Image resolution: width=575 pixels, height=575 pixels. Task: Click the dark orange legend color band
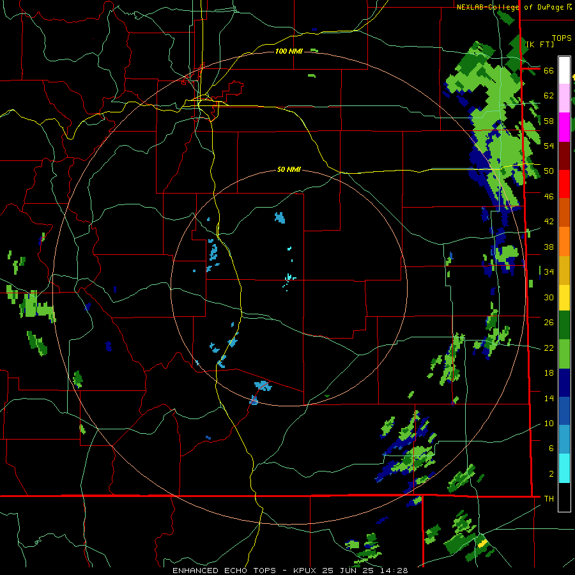point(564,212)
